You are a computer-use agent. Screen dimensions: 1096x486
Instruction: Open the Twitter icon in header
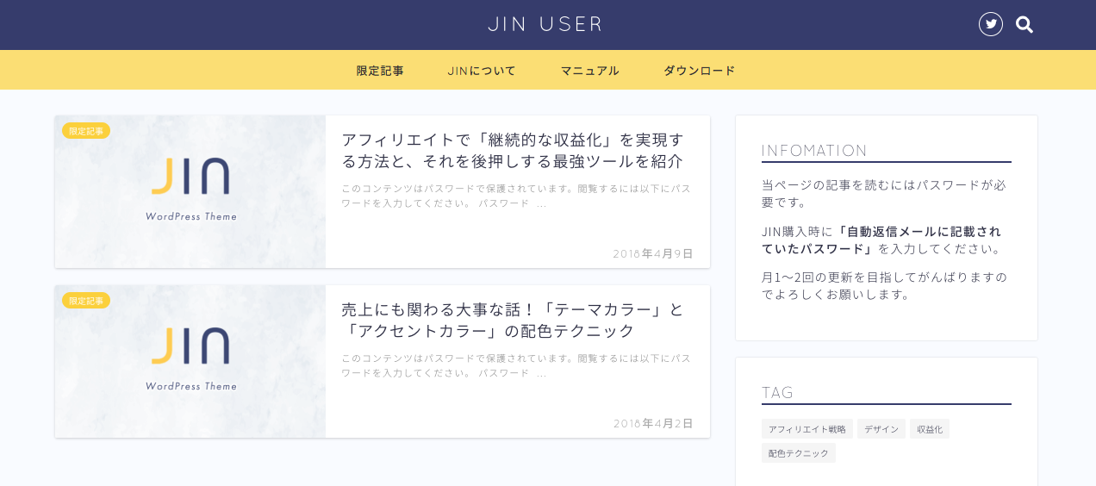point(991,24)
